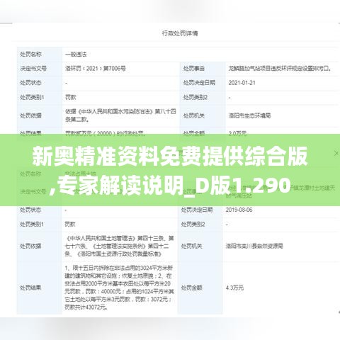Click the 处罚金额 label in the second table
340x340 pixels.
(191, 288)
